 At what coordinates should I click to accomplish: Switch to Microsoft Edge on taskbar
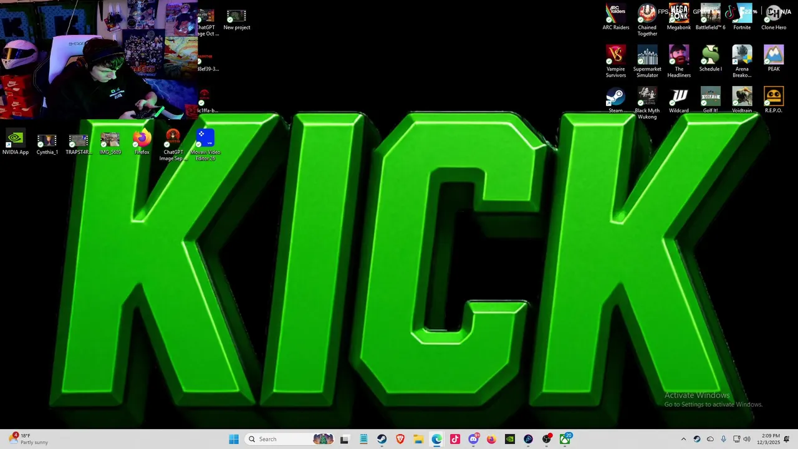pyautogui.click(x=436, y=439)
